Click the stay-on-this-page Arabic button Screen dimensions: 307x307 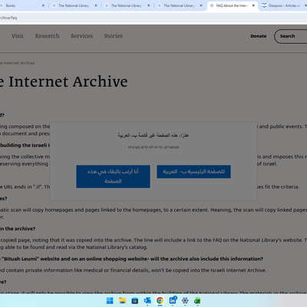[x=113, y=177]
